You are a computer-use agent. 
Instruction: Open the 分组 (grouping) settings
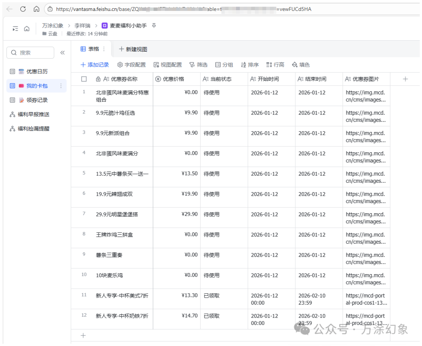coord(224,64)
